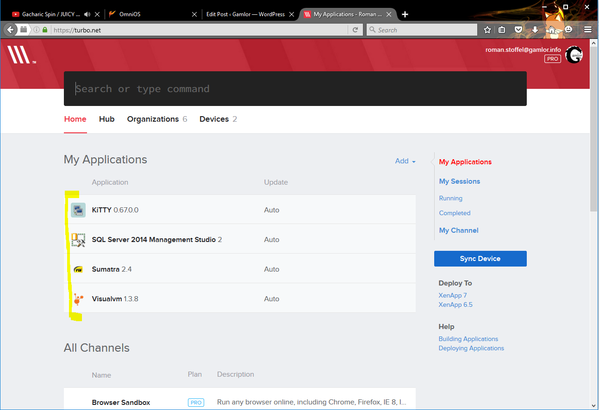Open the Completed sessions link
The height and width of the screenshot is (410, 599).
coord(455,213)
